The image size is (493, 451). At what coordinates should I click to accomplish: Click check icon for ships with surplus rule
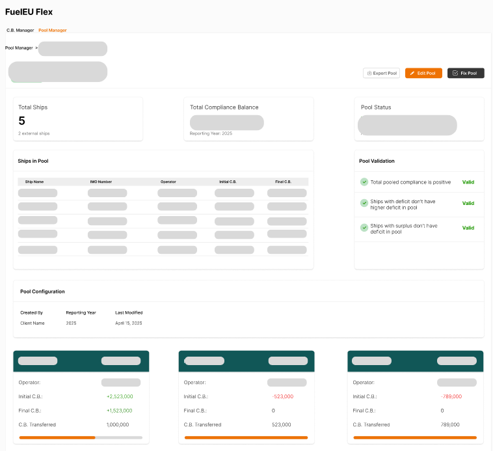click(364, 227)
